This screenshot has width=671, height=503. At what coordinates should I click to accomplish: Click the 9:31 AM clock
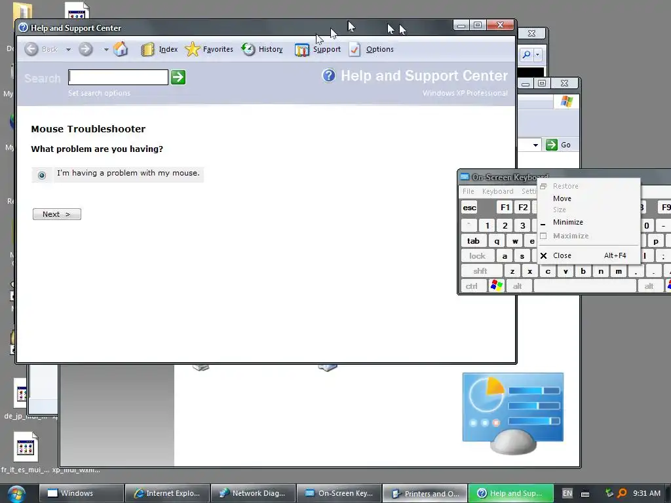[647, 493]
